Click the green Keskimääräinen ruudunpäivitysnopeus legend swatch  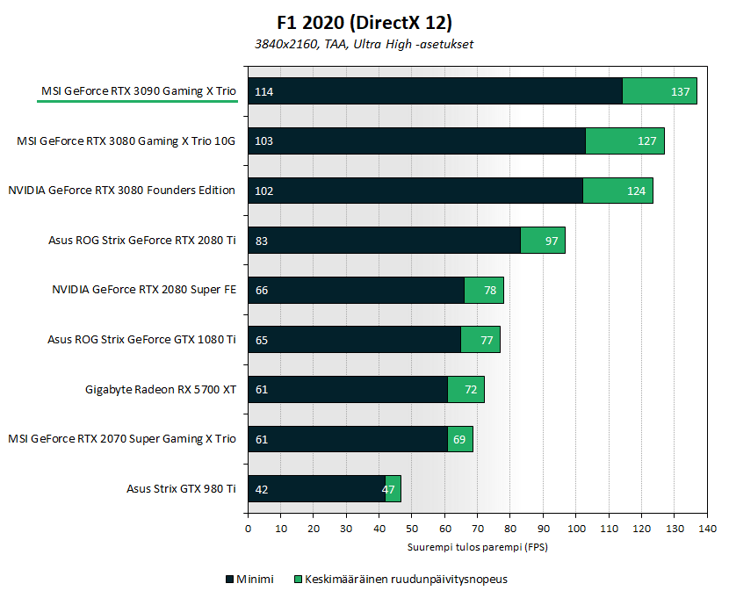pyautogui.click(x=298, y=580)
